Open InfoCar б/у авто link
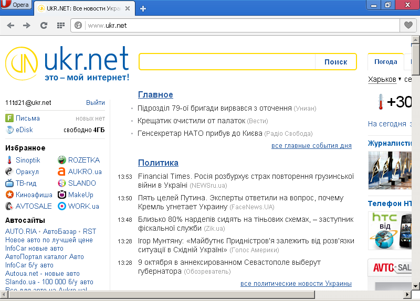Image resolution: width=420 pixels, height=301 pixels. pos(29,265)
